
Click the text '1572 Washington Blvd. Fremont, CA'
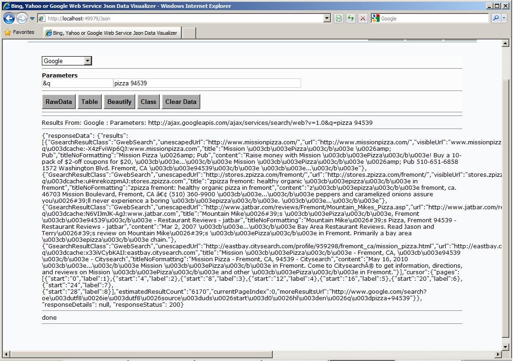(94, 168)
